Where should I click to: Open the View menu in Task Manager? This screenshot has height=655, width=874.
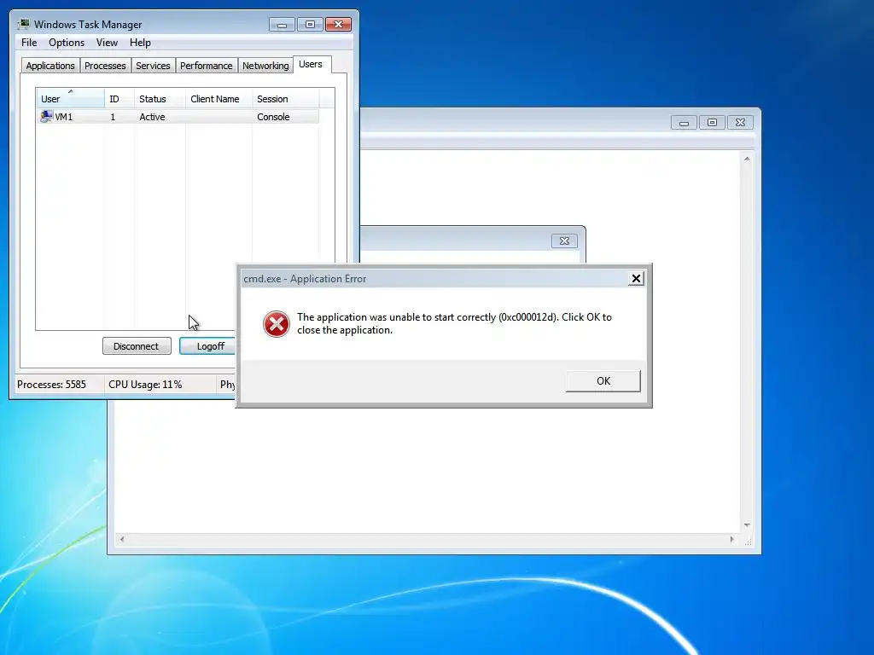pos(107,43)
